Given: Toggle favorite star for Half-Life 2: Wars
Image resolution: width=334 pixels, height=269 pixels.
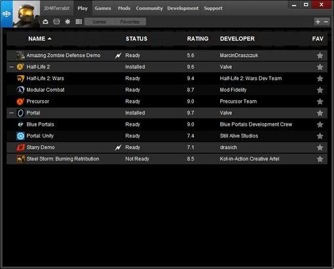Looking at the screenshot, I should pyautogui.click(x=320, y=79).
